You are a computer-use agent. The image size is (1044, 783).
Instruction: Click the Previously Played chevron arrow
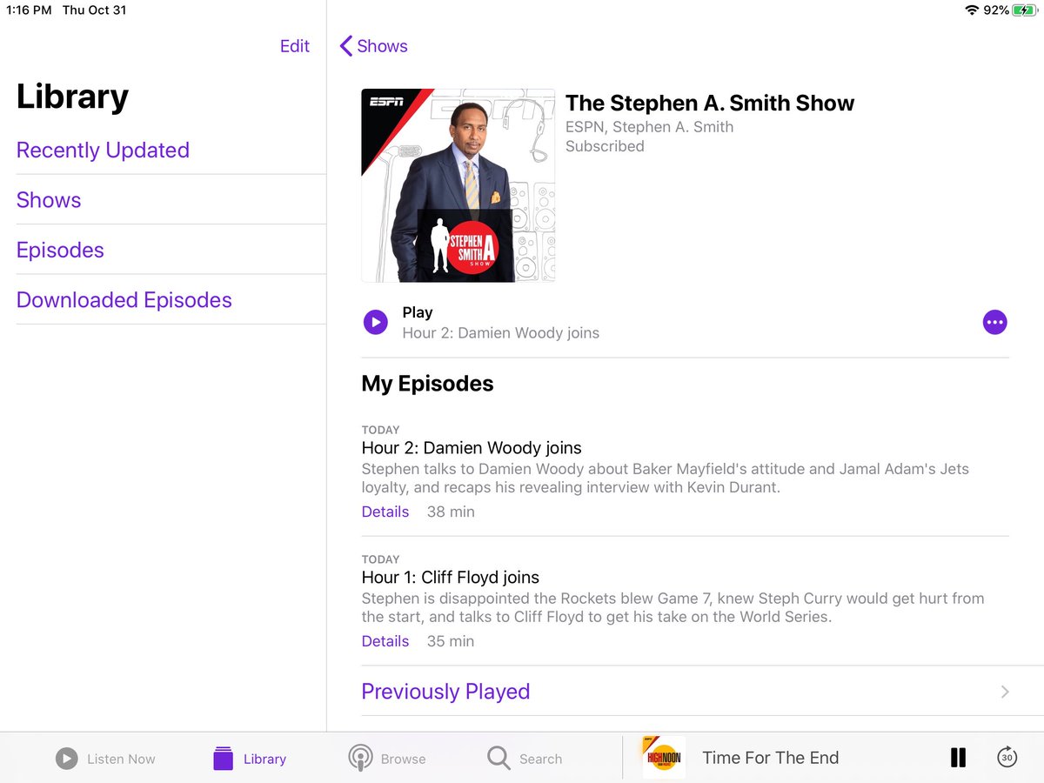1005,692
